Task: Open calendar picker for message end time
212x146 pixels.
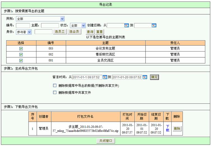Action: point(145,77)
